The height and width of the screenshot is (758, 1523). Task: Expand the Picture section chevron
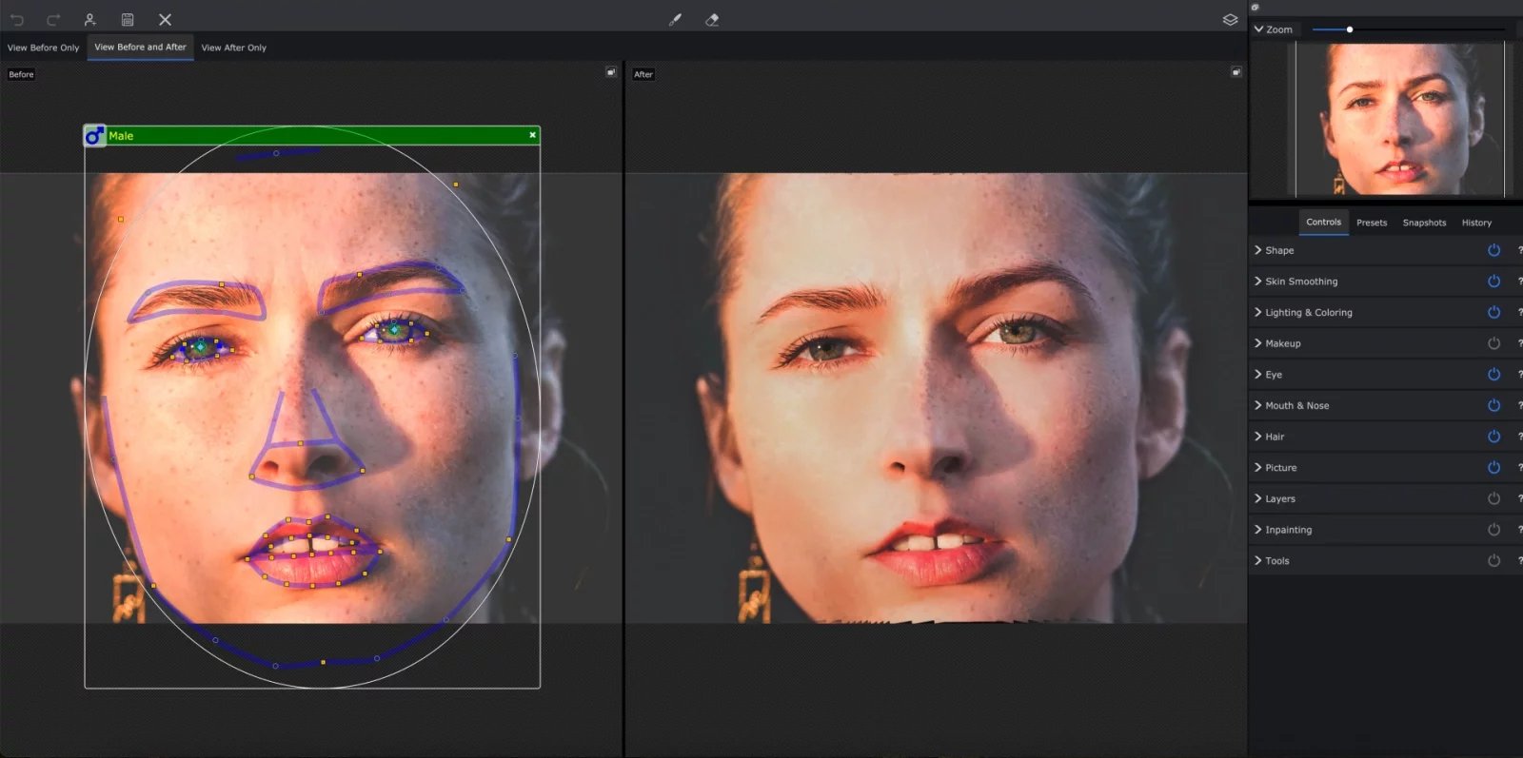[x=1258, y=468]
